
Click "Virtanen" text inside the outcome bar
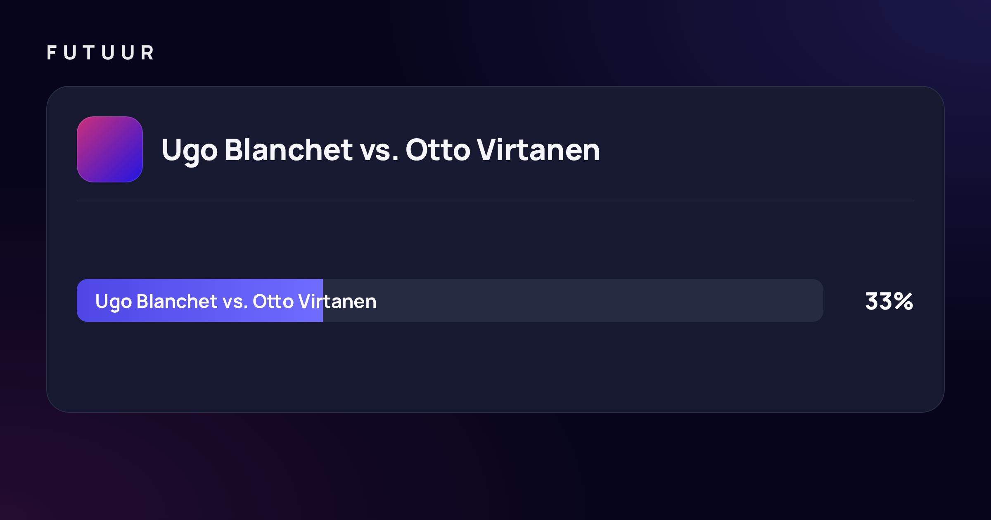[x=337, y=301]
